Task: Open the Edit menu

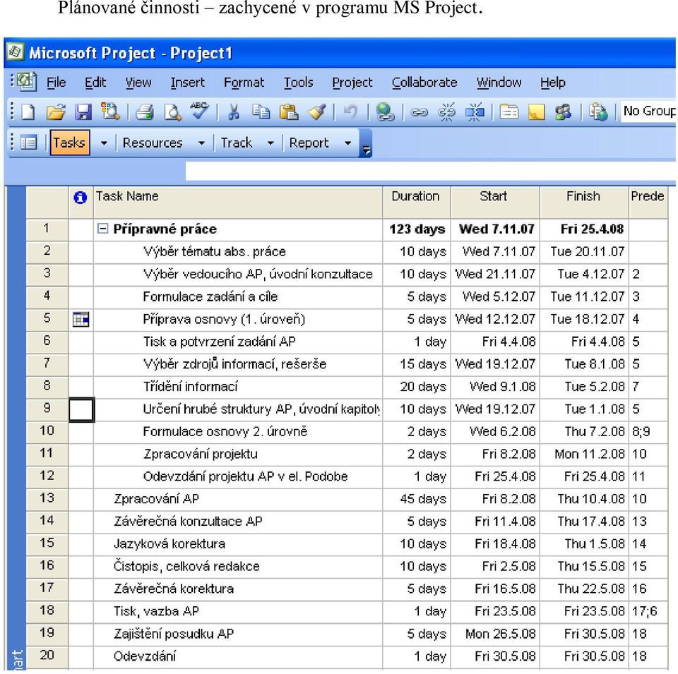Action: (95, 82)
